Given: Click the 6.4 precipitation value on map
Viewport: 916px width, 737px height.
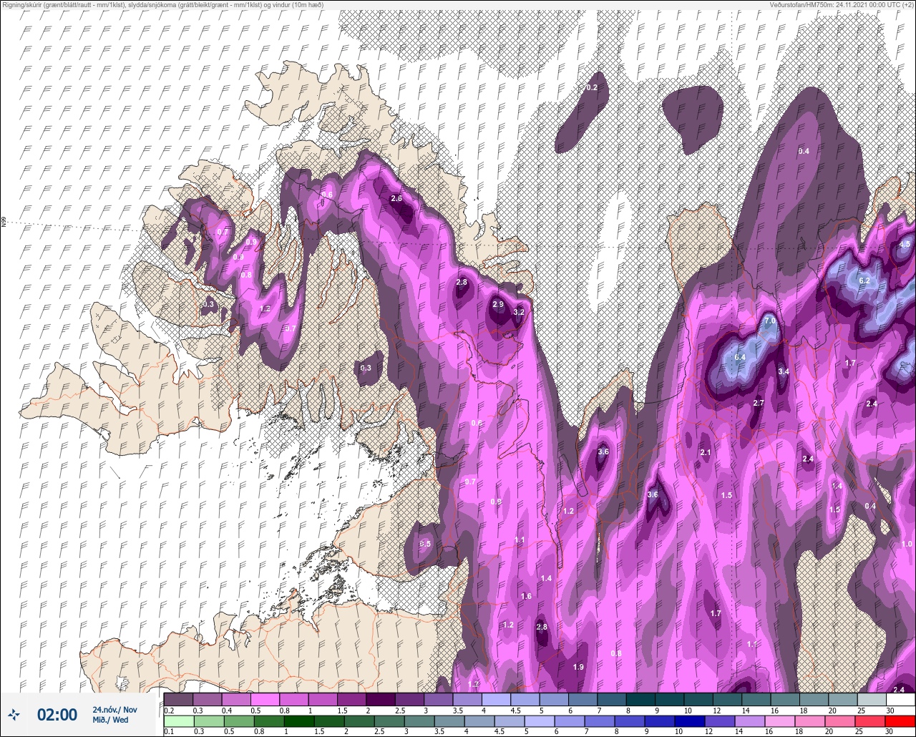Looking at the screenshot, I should 740,357.
